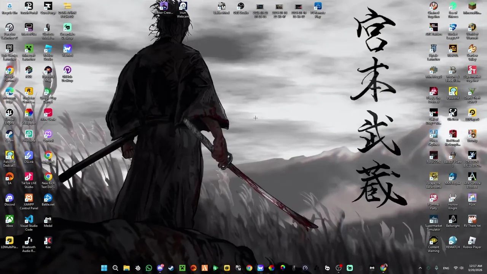The height and width of the screenshot is (274, 487).
Task: Launch Touch Portal from the desktop
Action: (x=29, y=8)
